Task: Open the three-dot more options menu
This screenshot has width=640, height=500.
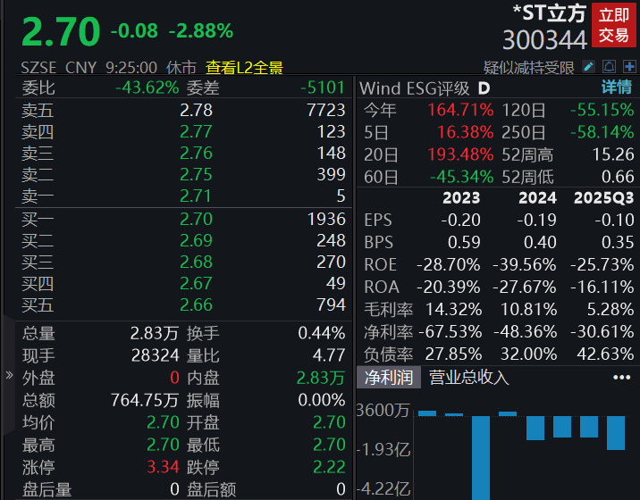Action: [621, 378]
